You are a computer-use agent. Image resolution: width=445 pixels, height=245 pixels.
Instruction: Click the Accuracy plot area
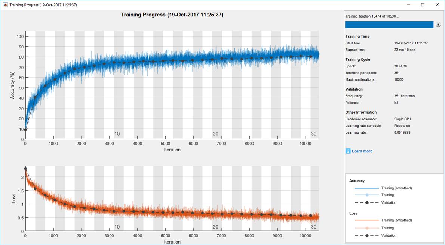coord(172,86)
